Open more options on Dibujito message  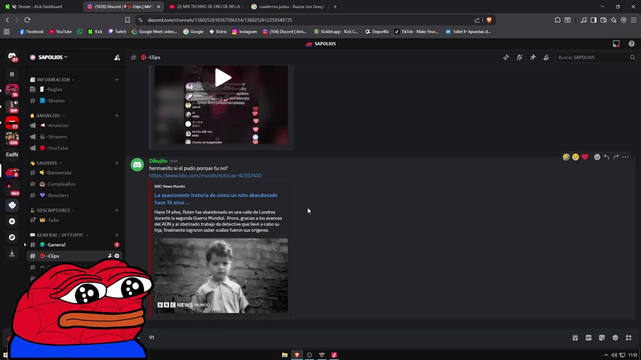pos(625,157)
